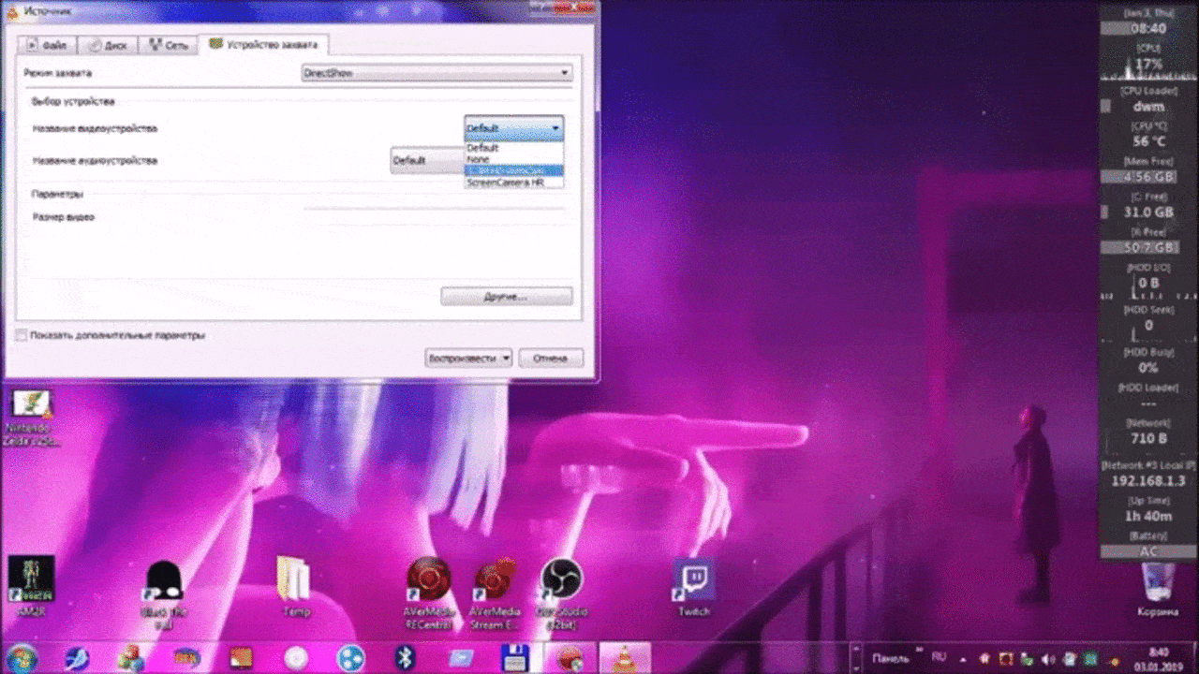Viewport: 1199px width, 674px height.
Task: Open the capture mode DirectShow dropdown
Action: click(437, 72)
